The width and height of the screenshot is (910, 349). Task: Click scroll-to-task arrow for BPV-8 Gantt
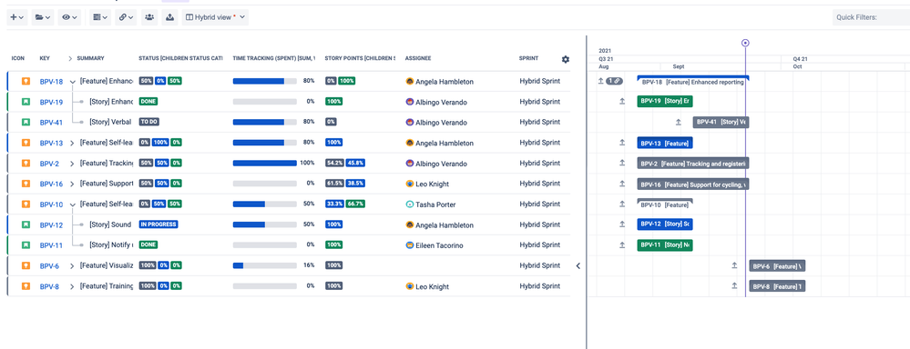(x=734, y=286)
